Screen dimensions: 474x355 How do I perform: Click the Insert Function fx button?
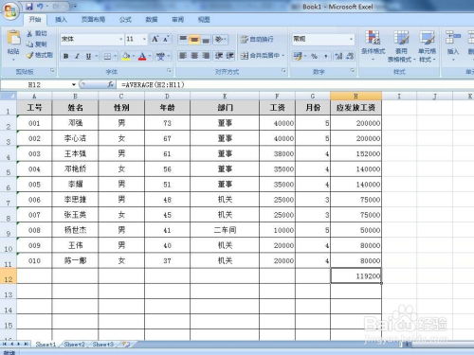pyautogui.click(x=111, y=84)
